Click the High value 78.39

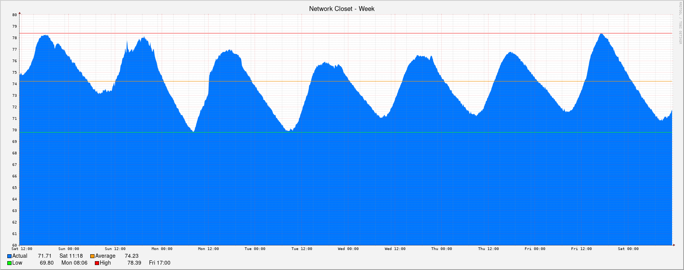(x=134, y=263)
